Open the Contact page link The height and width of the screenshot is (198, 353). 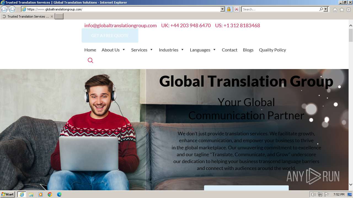[229, 50]
